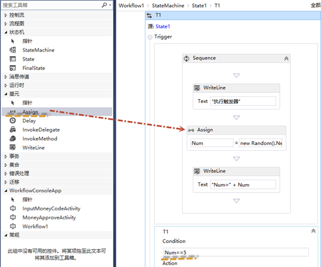Edit the new Random() value field

point(260,143)
